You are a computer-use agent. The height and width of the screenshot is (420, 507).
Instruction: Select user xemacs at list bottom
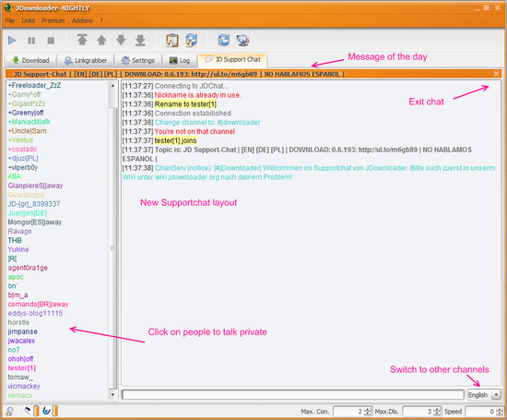(x=20, y=395)
